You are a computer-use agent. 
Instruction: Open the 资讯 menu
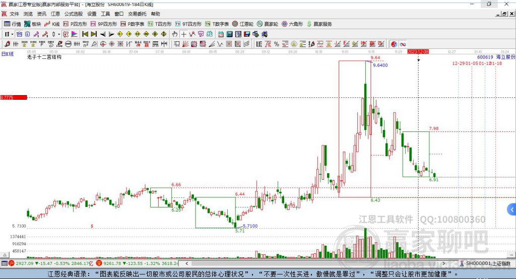41,14
